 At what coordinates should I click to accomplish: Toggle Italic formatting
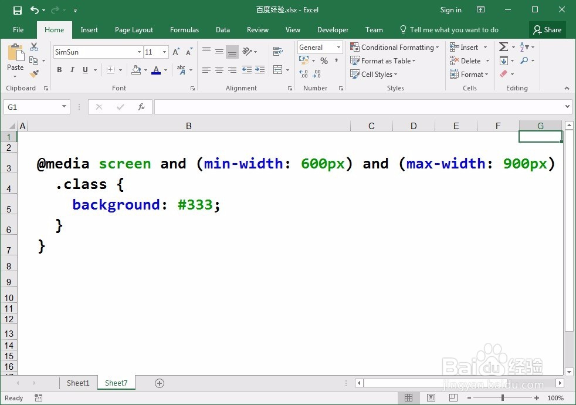(72, 70)
